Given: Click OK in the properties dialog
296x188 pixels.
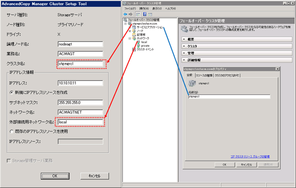Looking at the screenshot, I should point(224,165).
